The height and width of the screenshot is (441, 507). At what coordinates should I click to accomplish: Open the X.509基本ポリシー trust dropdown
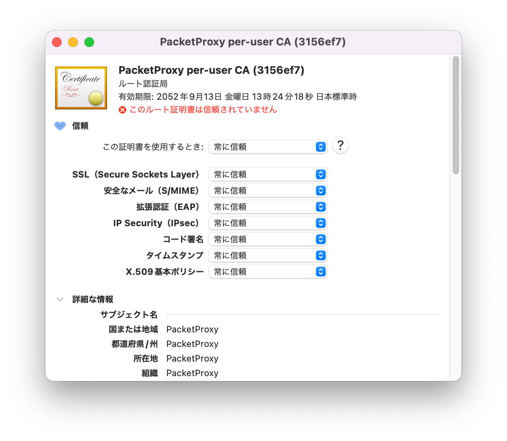pos(268,272)
